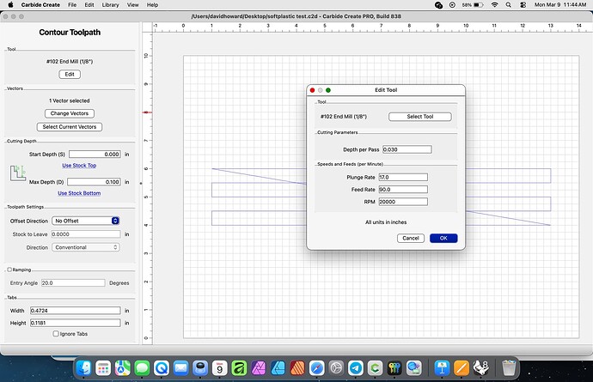Open the Trash in the dock
The height and width of the screenshot is (382, 593).
click(509, 367)
